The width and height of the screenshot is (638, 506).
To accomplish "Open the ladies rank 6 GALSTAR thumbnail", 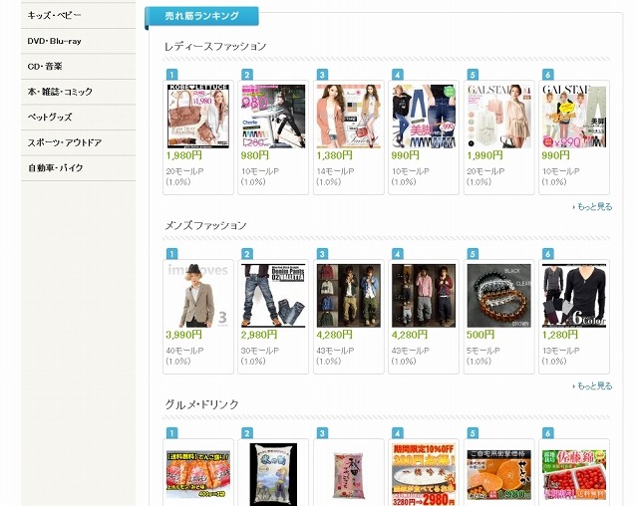I will 574,117.
